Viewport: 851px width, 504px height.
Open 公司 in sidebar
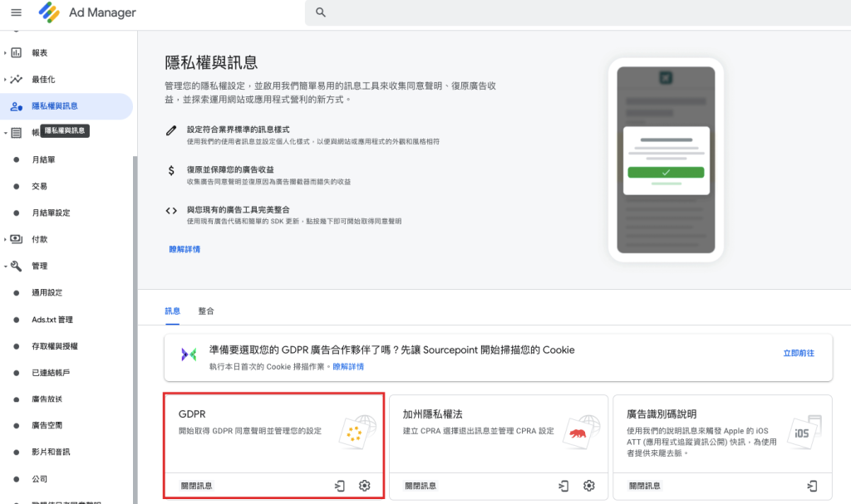[x=39, y=479]
